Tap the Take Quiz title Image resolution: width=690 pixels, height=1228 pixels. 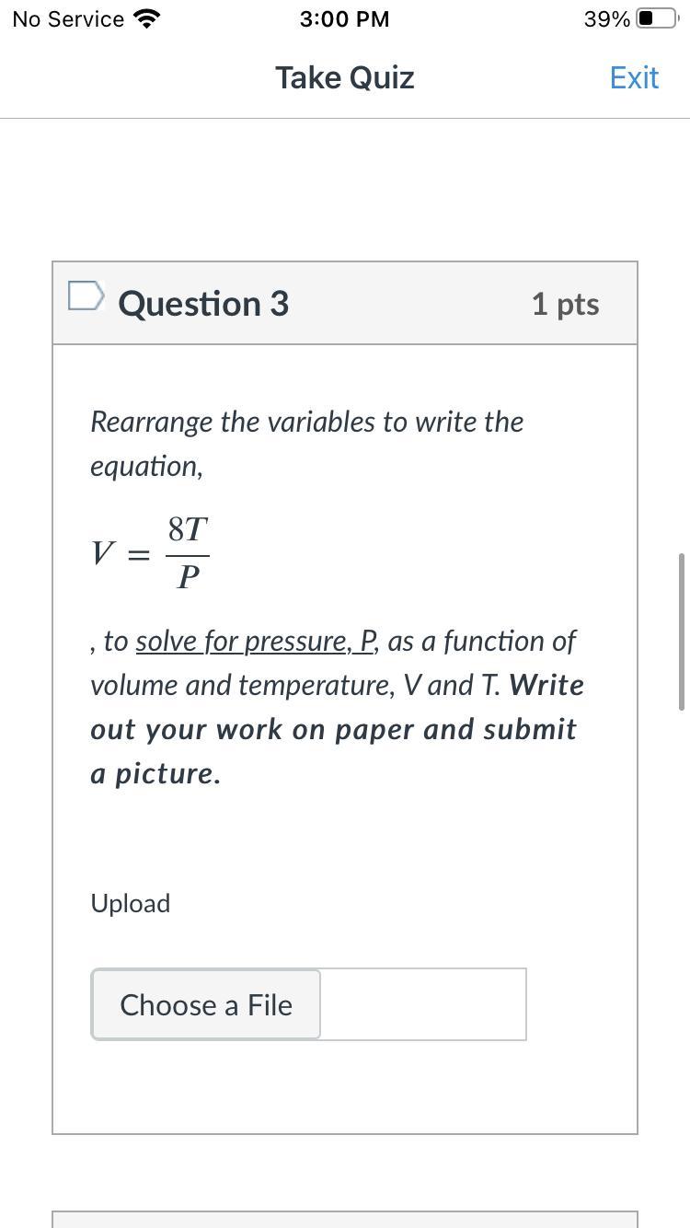click(345, 78)
